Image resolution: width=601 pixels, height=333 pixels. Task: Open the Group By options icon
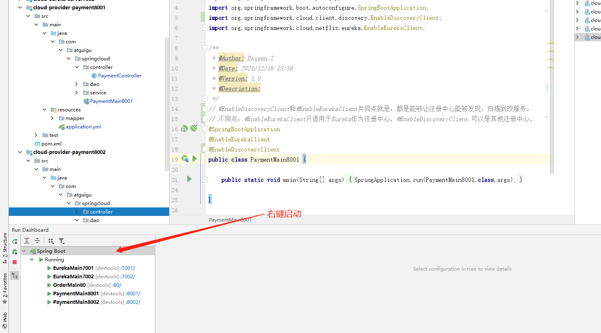pos(51,241)
